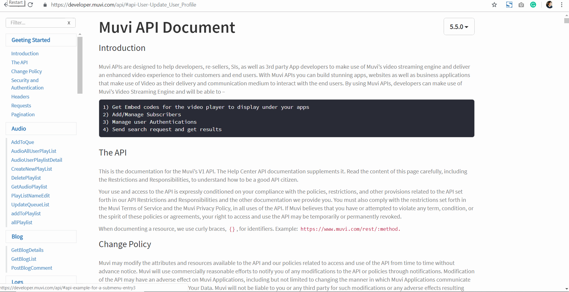Click the Introduction heading
Viewport: 569px width, 292px height.
tap(122, 48)
